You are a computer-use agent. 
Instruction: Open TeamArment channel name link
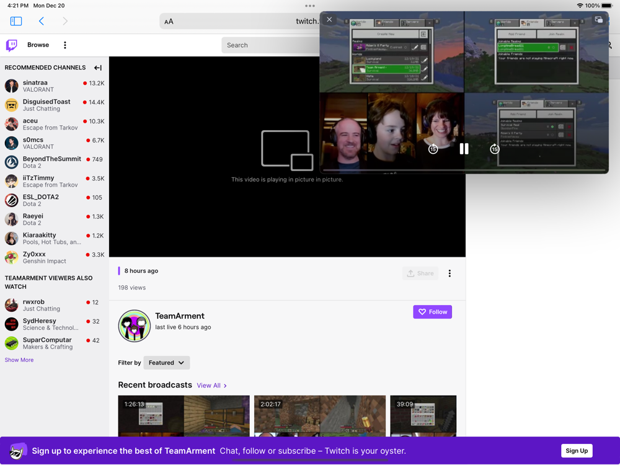click(x=180, y=316)
